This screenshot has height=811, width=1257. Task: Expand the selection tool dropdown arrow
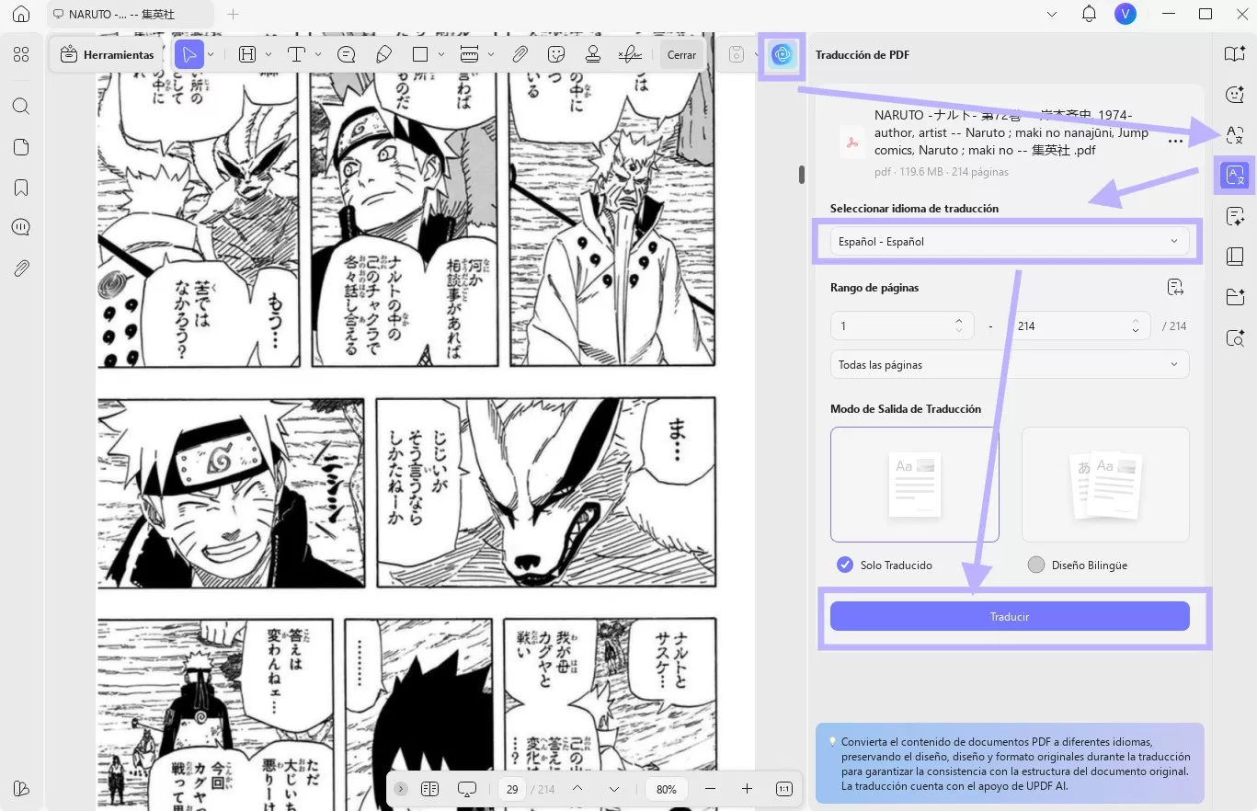[x=211, y=54]
